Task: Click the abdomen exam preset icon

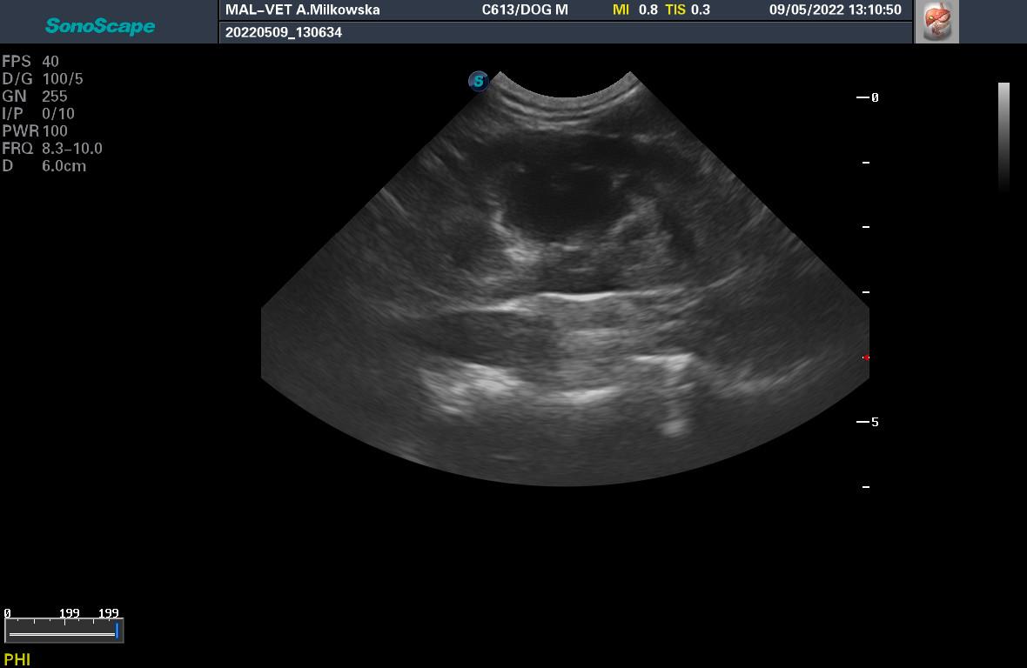Action: click(x=937, y=22)
